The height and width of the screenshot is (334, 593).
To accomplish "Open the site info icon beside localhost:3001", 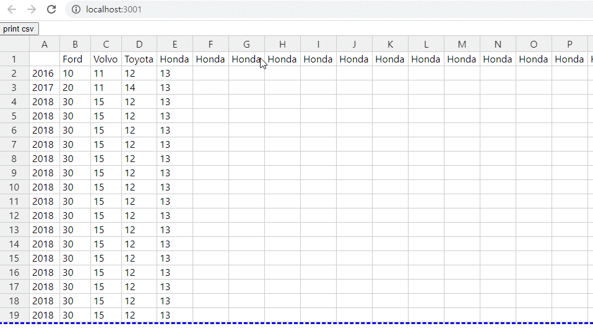I will tap(76, 9).
